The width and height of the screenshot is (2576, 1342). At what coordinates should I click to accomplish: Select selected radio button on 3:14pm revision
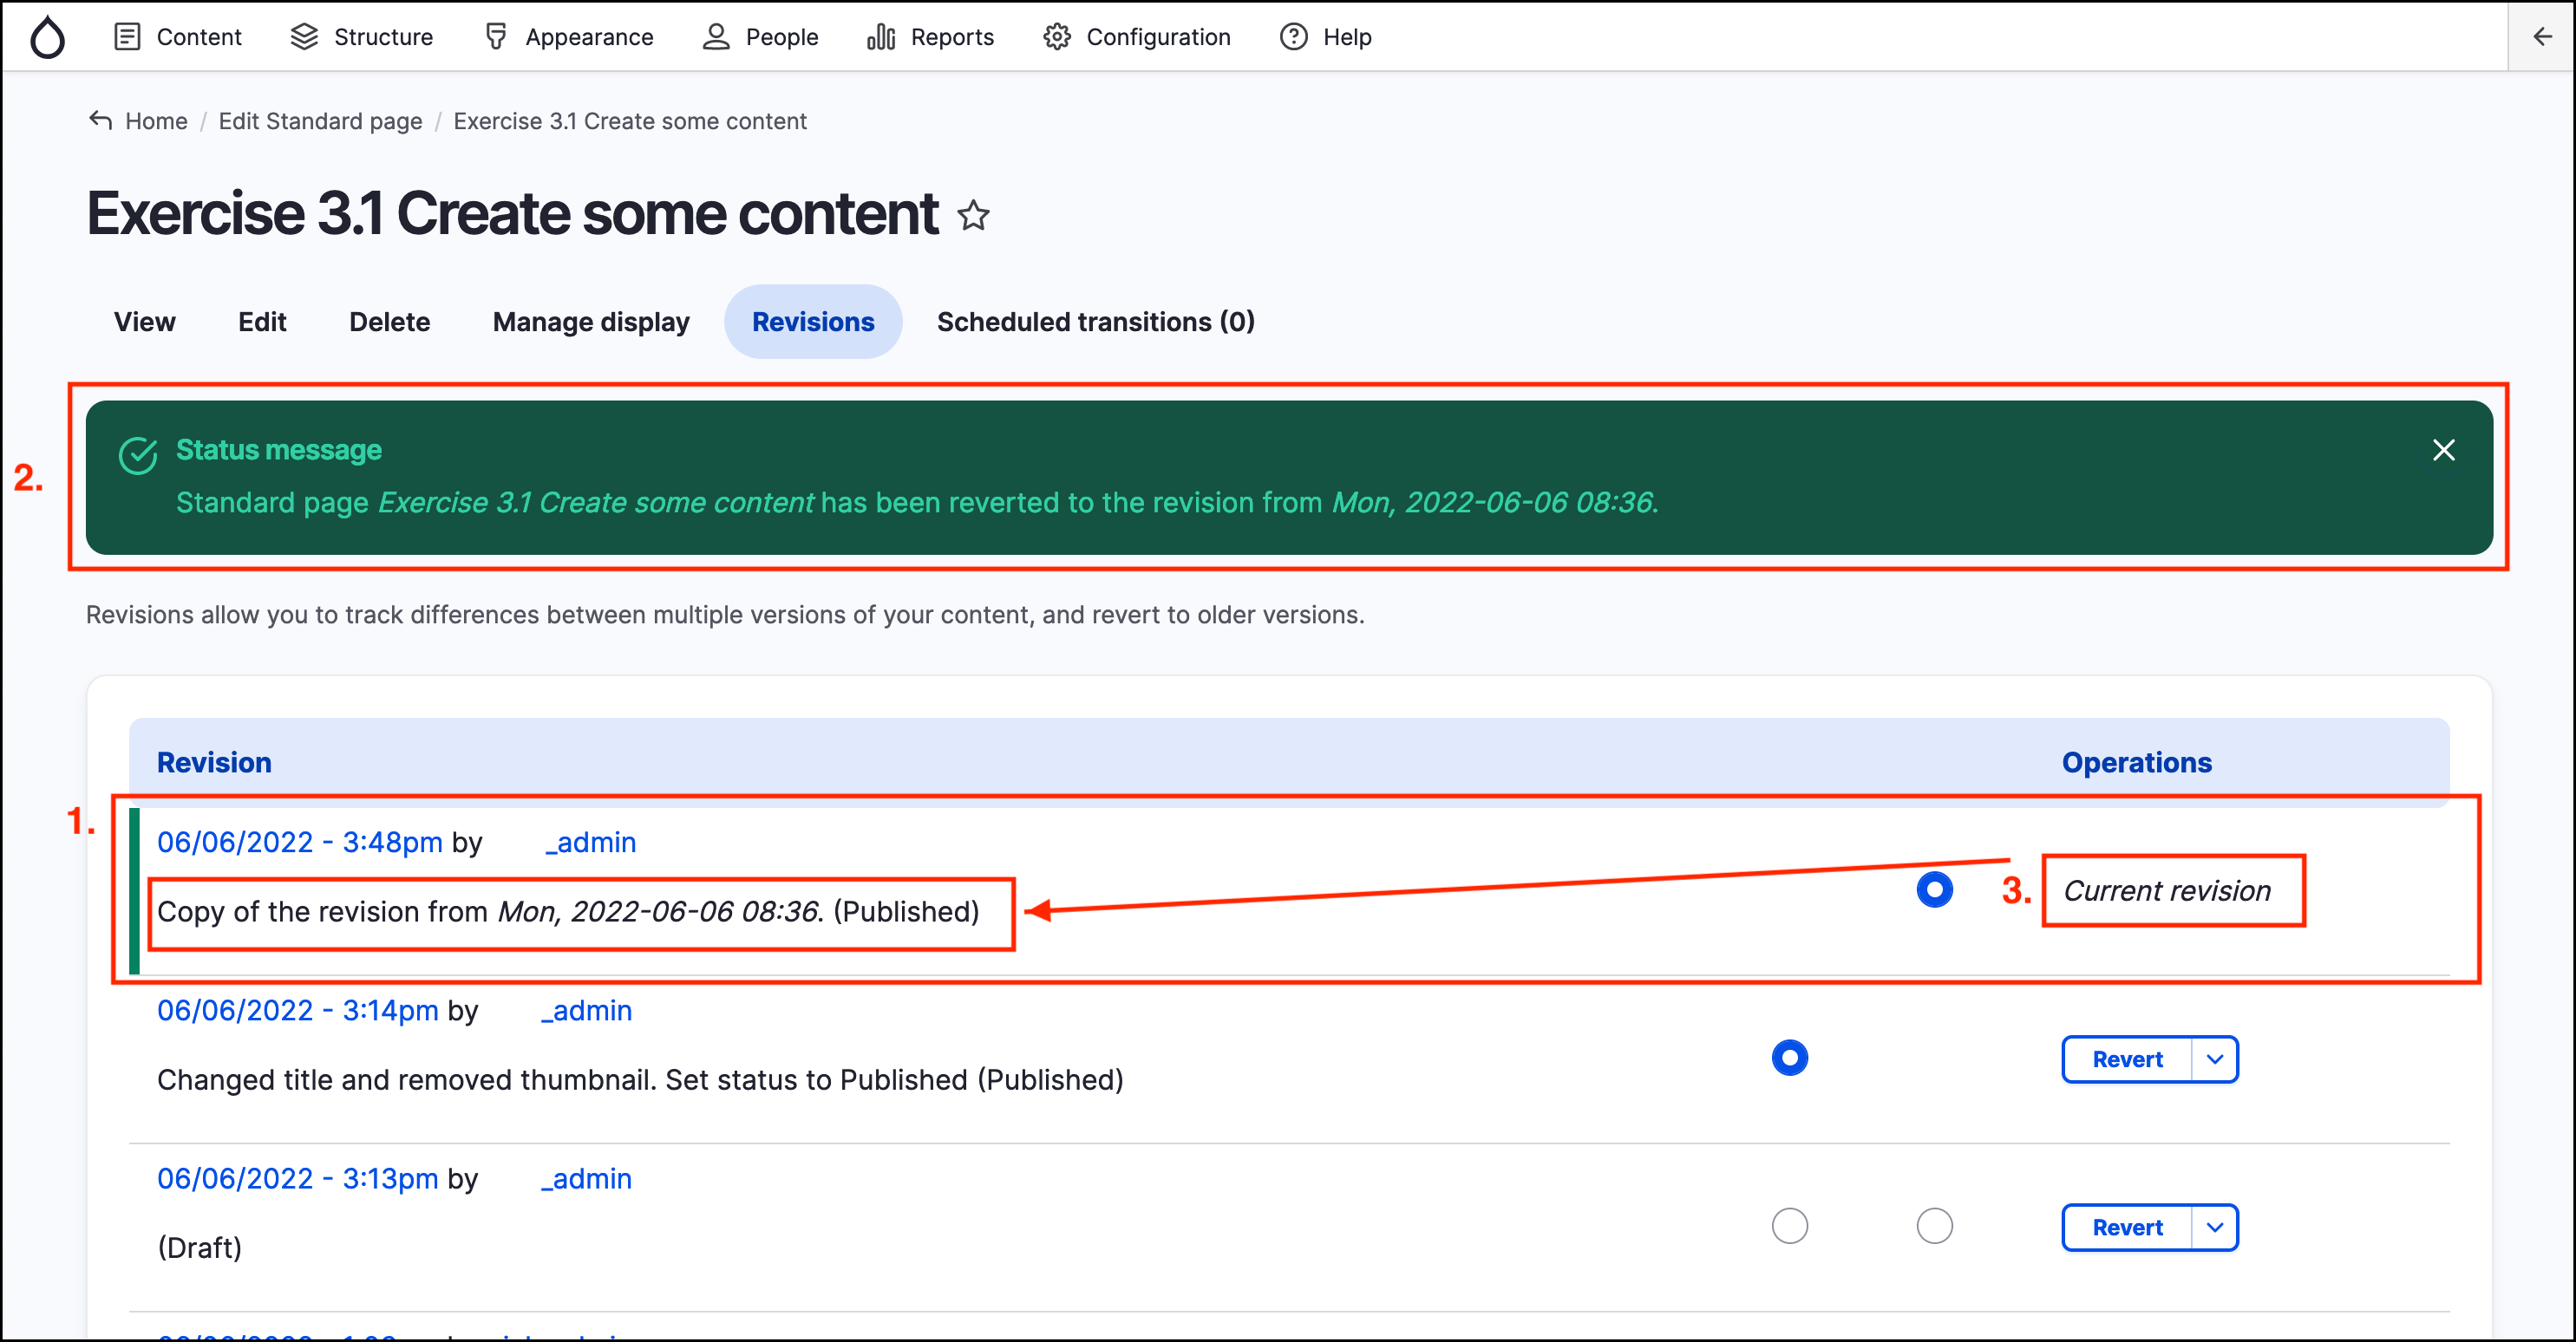tap(1789, 1057)
